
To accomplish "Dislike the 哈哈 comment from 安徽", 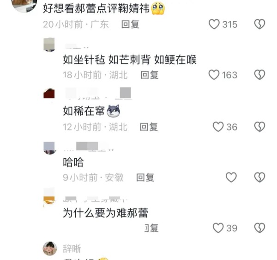I will [259, 177].
